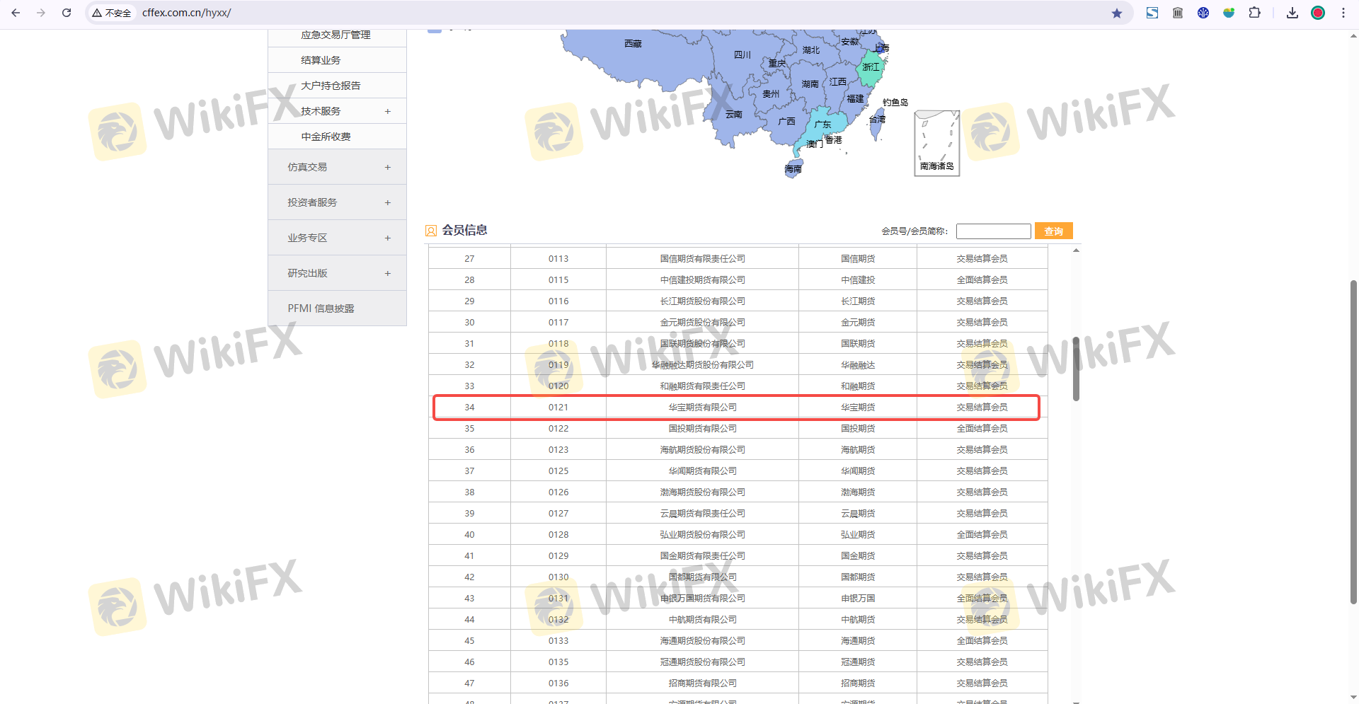Click 海通期货股份有限公司 in the table
This screenshot has height=704, width=1359.
[x=702, y=641]
